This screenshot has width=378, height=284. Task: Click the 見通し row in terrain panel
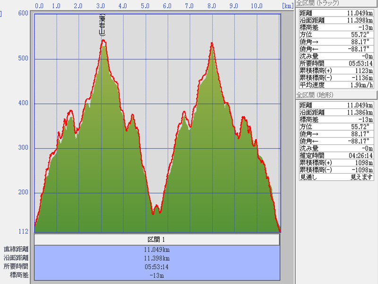(336, 177)
